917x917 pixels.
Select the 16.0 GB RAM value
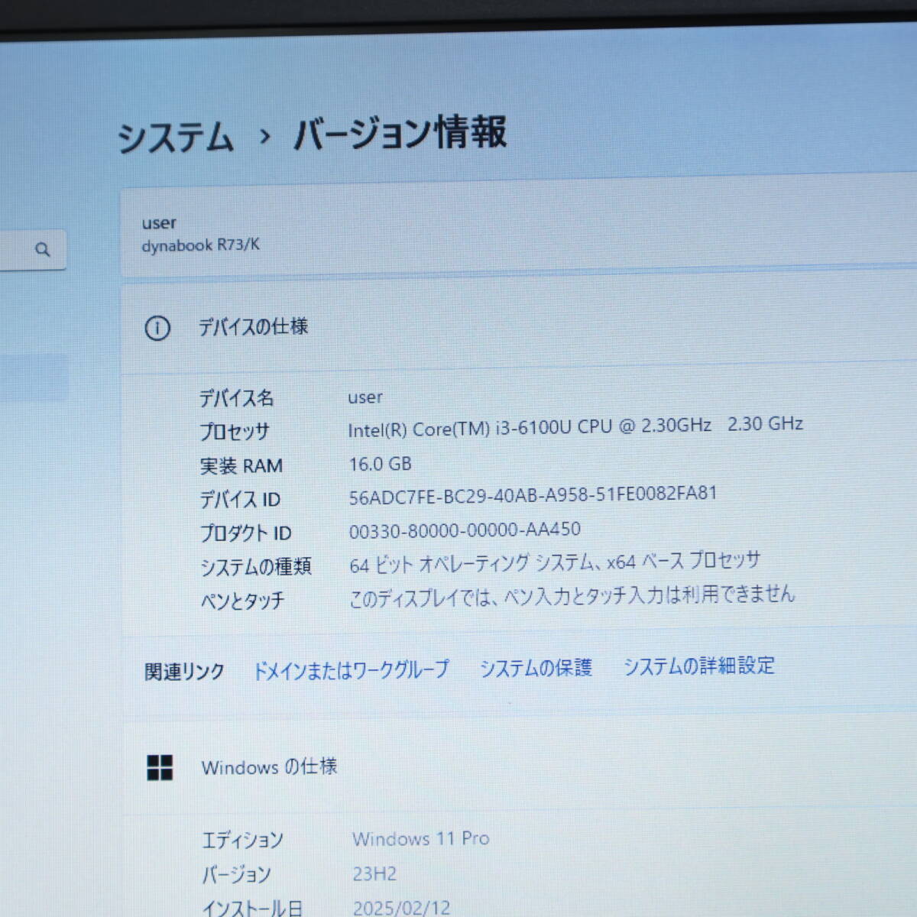(x=380, y=464)
